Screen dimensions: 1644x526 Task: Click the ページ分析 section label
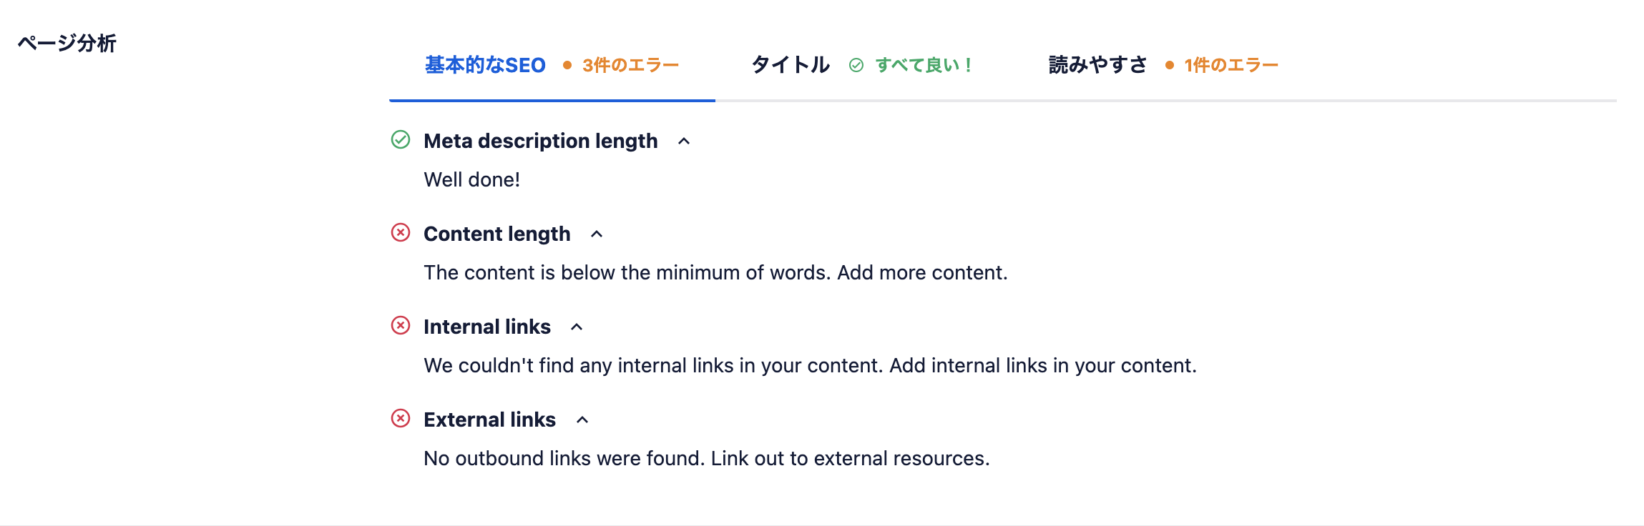[x=67, y=44]
